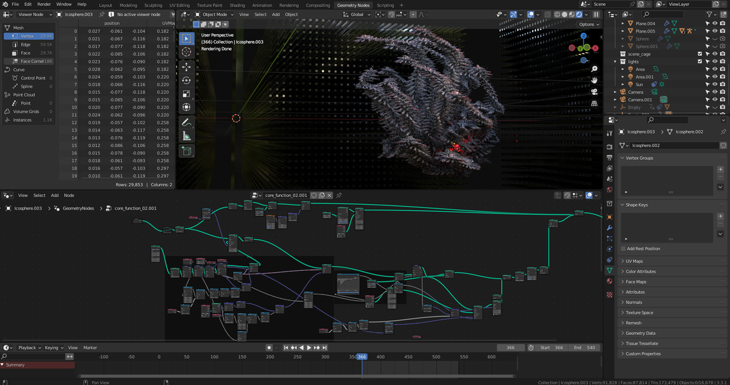Open the Object Data properties tab (green triangle)
Screen dimensions: 730x385
pos(609,270)
